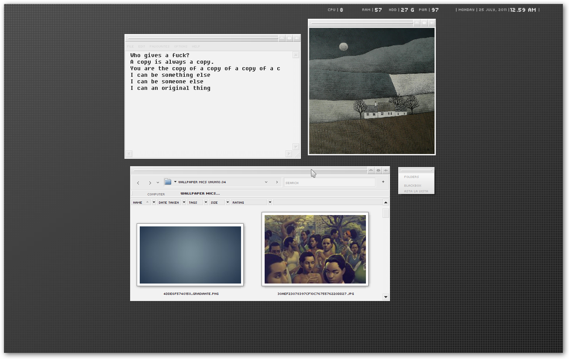Click the date MONDAY 25 JULY, 2011
The image size is (569, 359).
pos(482,10)
